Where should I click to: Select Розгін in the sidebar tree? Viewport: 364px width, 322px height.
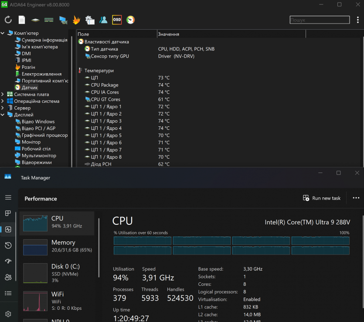(28, 67)
